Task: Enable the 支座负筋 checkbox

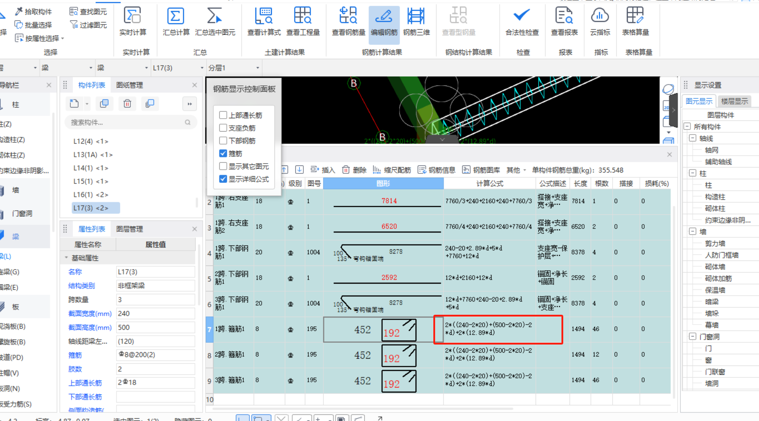Action: (x=223, y=128)
